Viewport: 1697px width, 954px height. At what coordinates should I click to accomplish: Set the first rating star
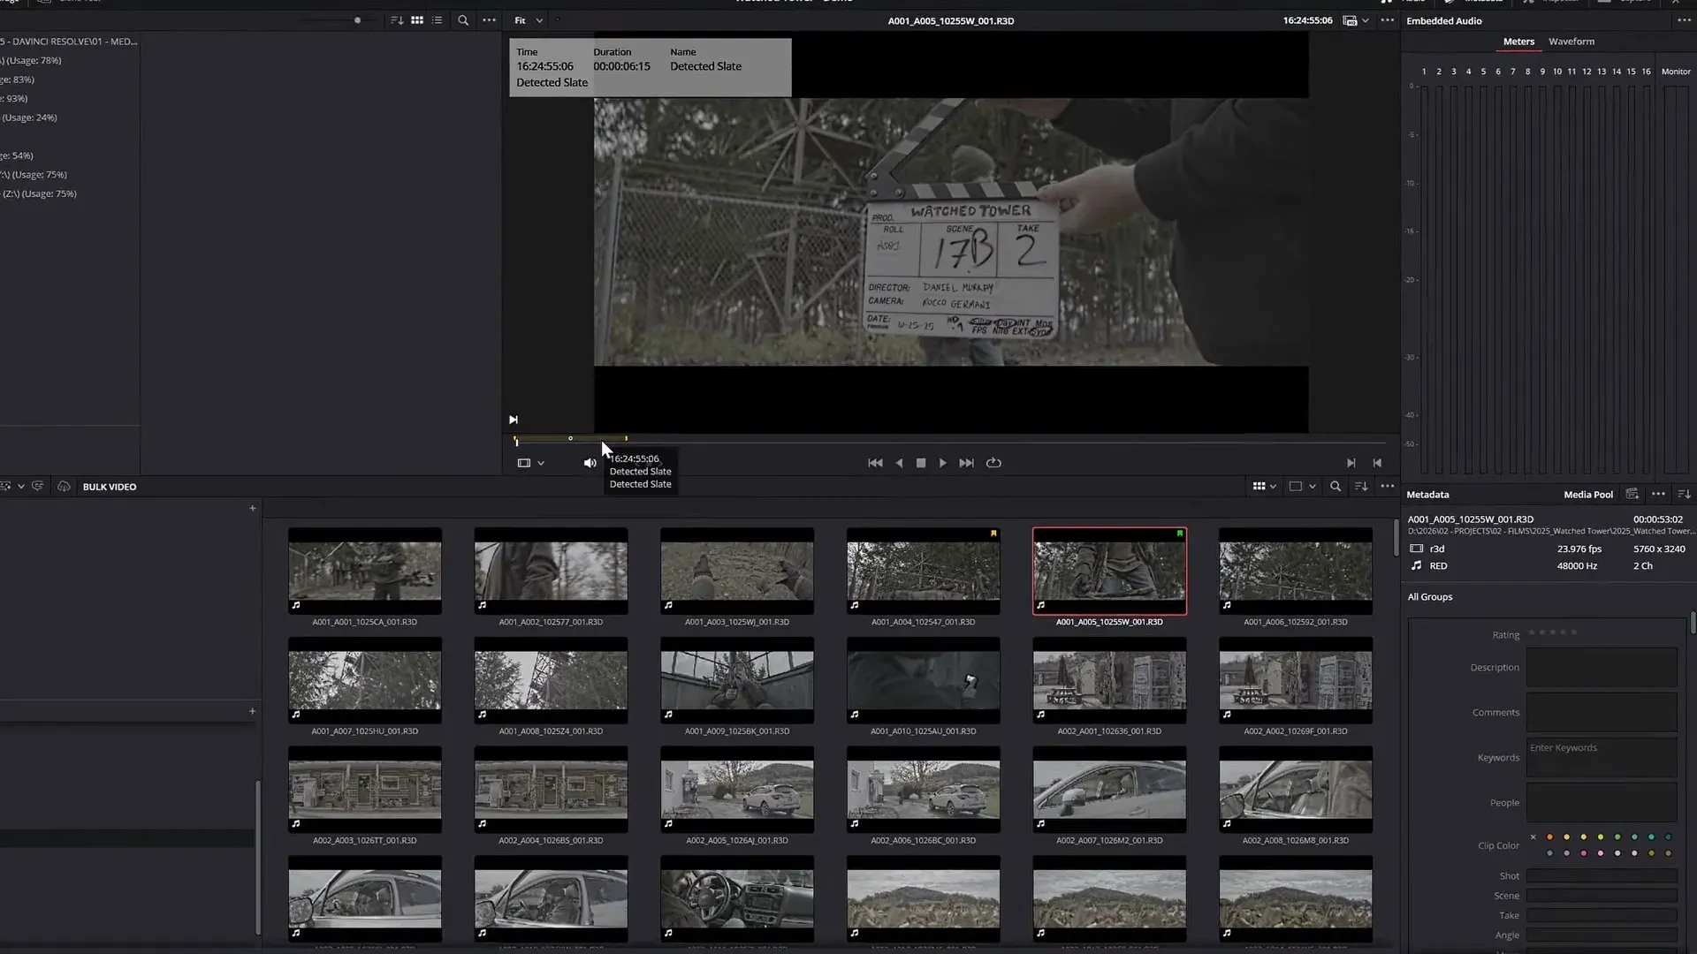[x=1532, y=632]
